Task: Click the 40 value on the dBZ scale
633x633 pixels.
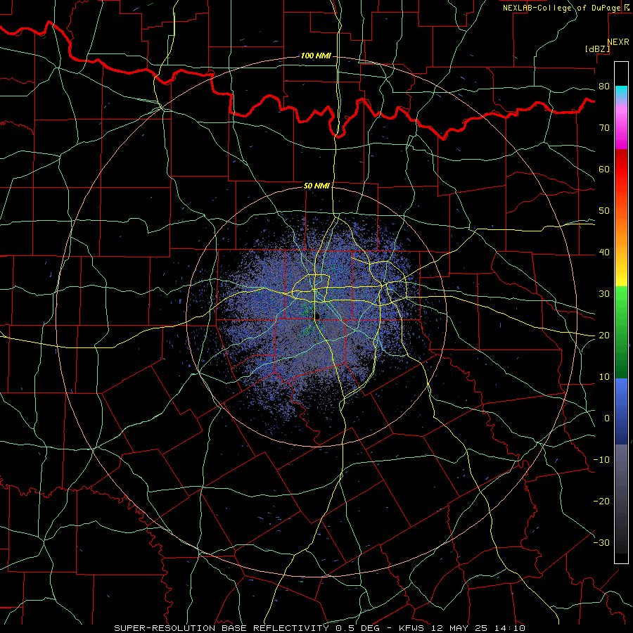Action: 604,252
